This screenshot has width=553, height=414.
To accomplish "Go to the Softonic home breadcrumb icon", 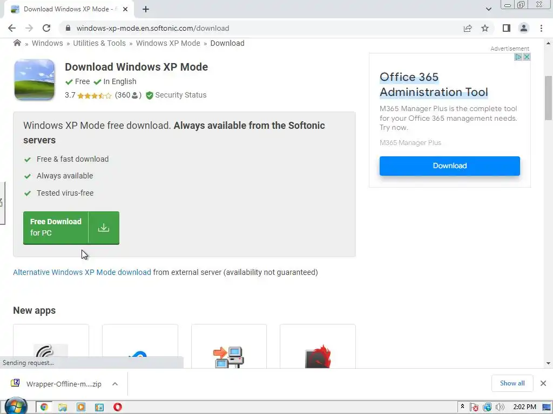I will click(17, 43).
